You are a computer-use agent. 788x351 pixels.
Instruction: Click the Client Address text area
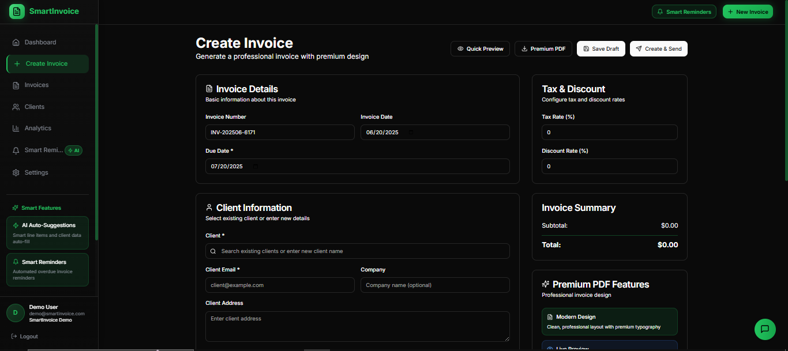point(358,327)
